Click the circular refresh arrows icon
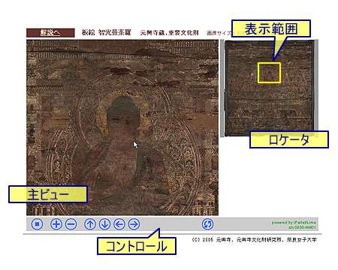The image size is (338, 270). click(x=208, y=224)
